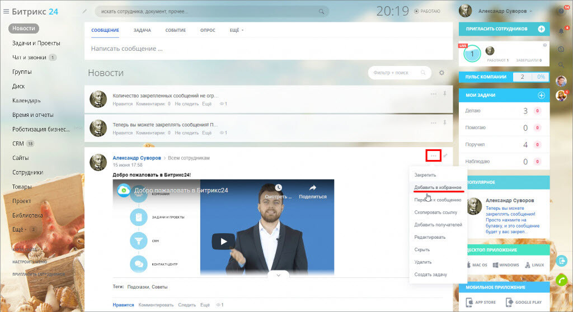Open the ПУЛЬС КОМПАНИИ progress indicator
Screen dimensions: 573x312
(504, 77)
